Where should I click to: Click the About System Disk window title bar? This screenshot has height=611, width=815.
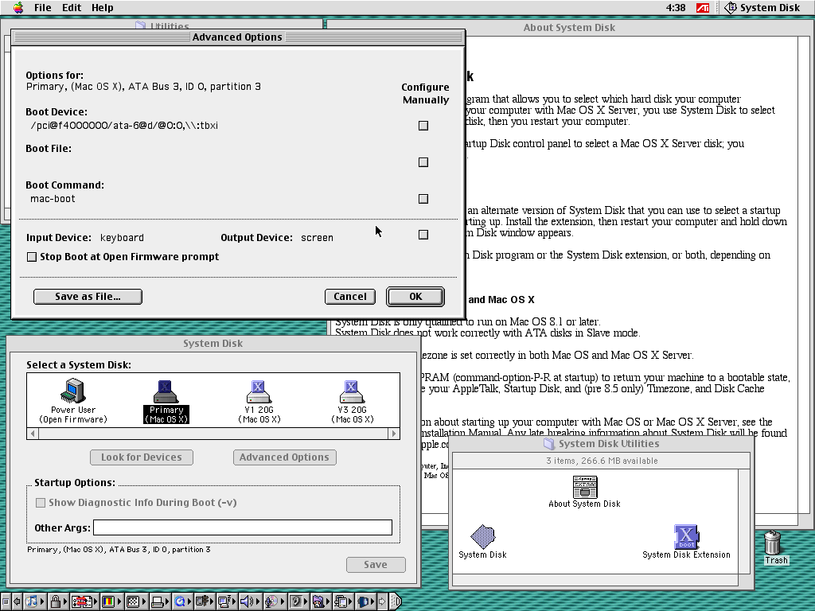coord(569,28)
